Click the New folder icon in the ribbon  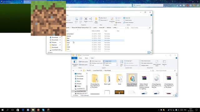[x=96, y=20]
